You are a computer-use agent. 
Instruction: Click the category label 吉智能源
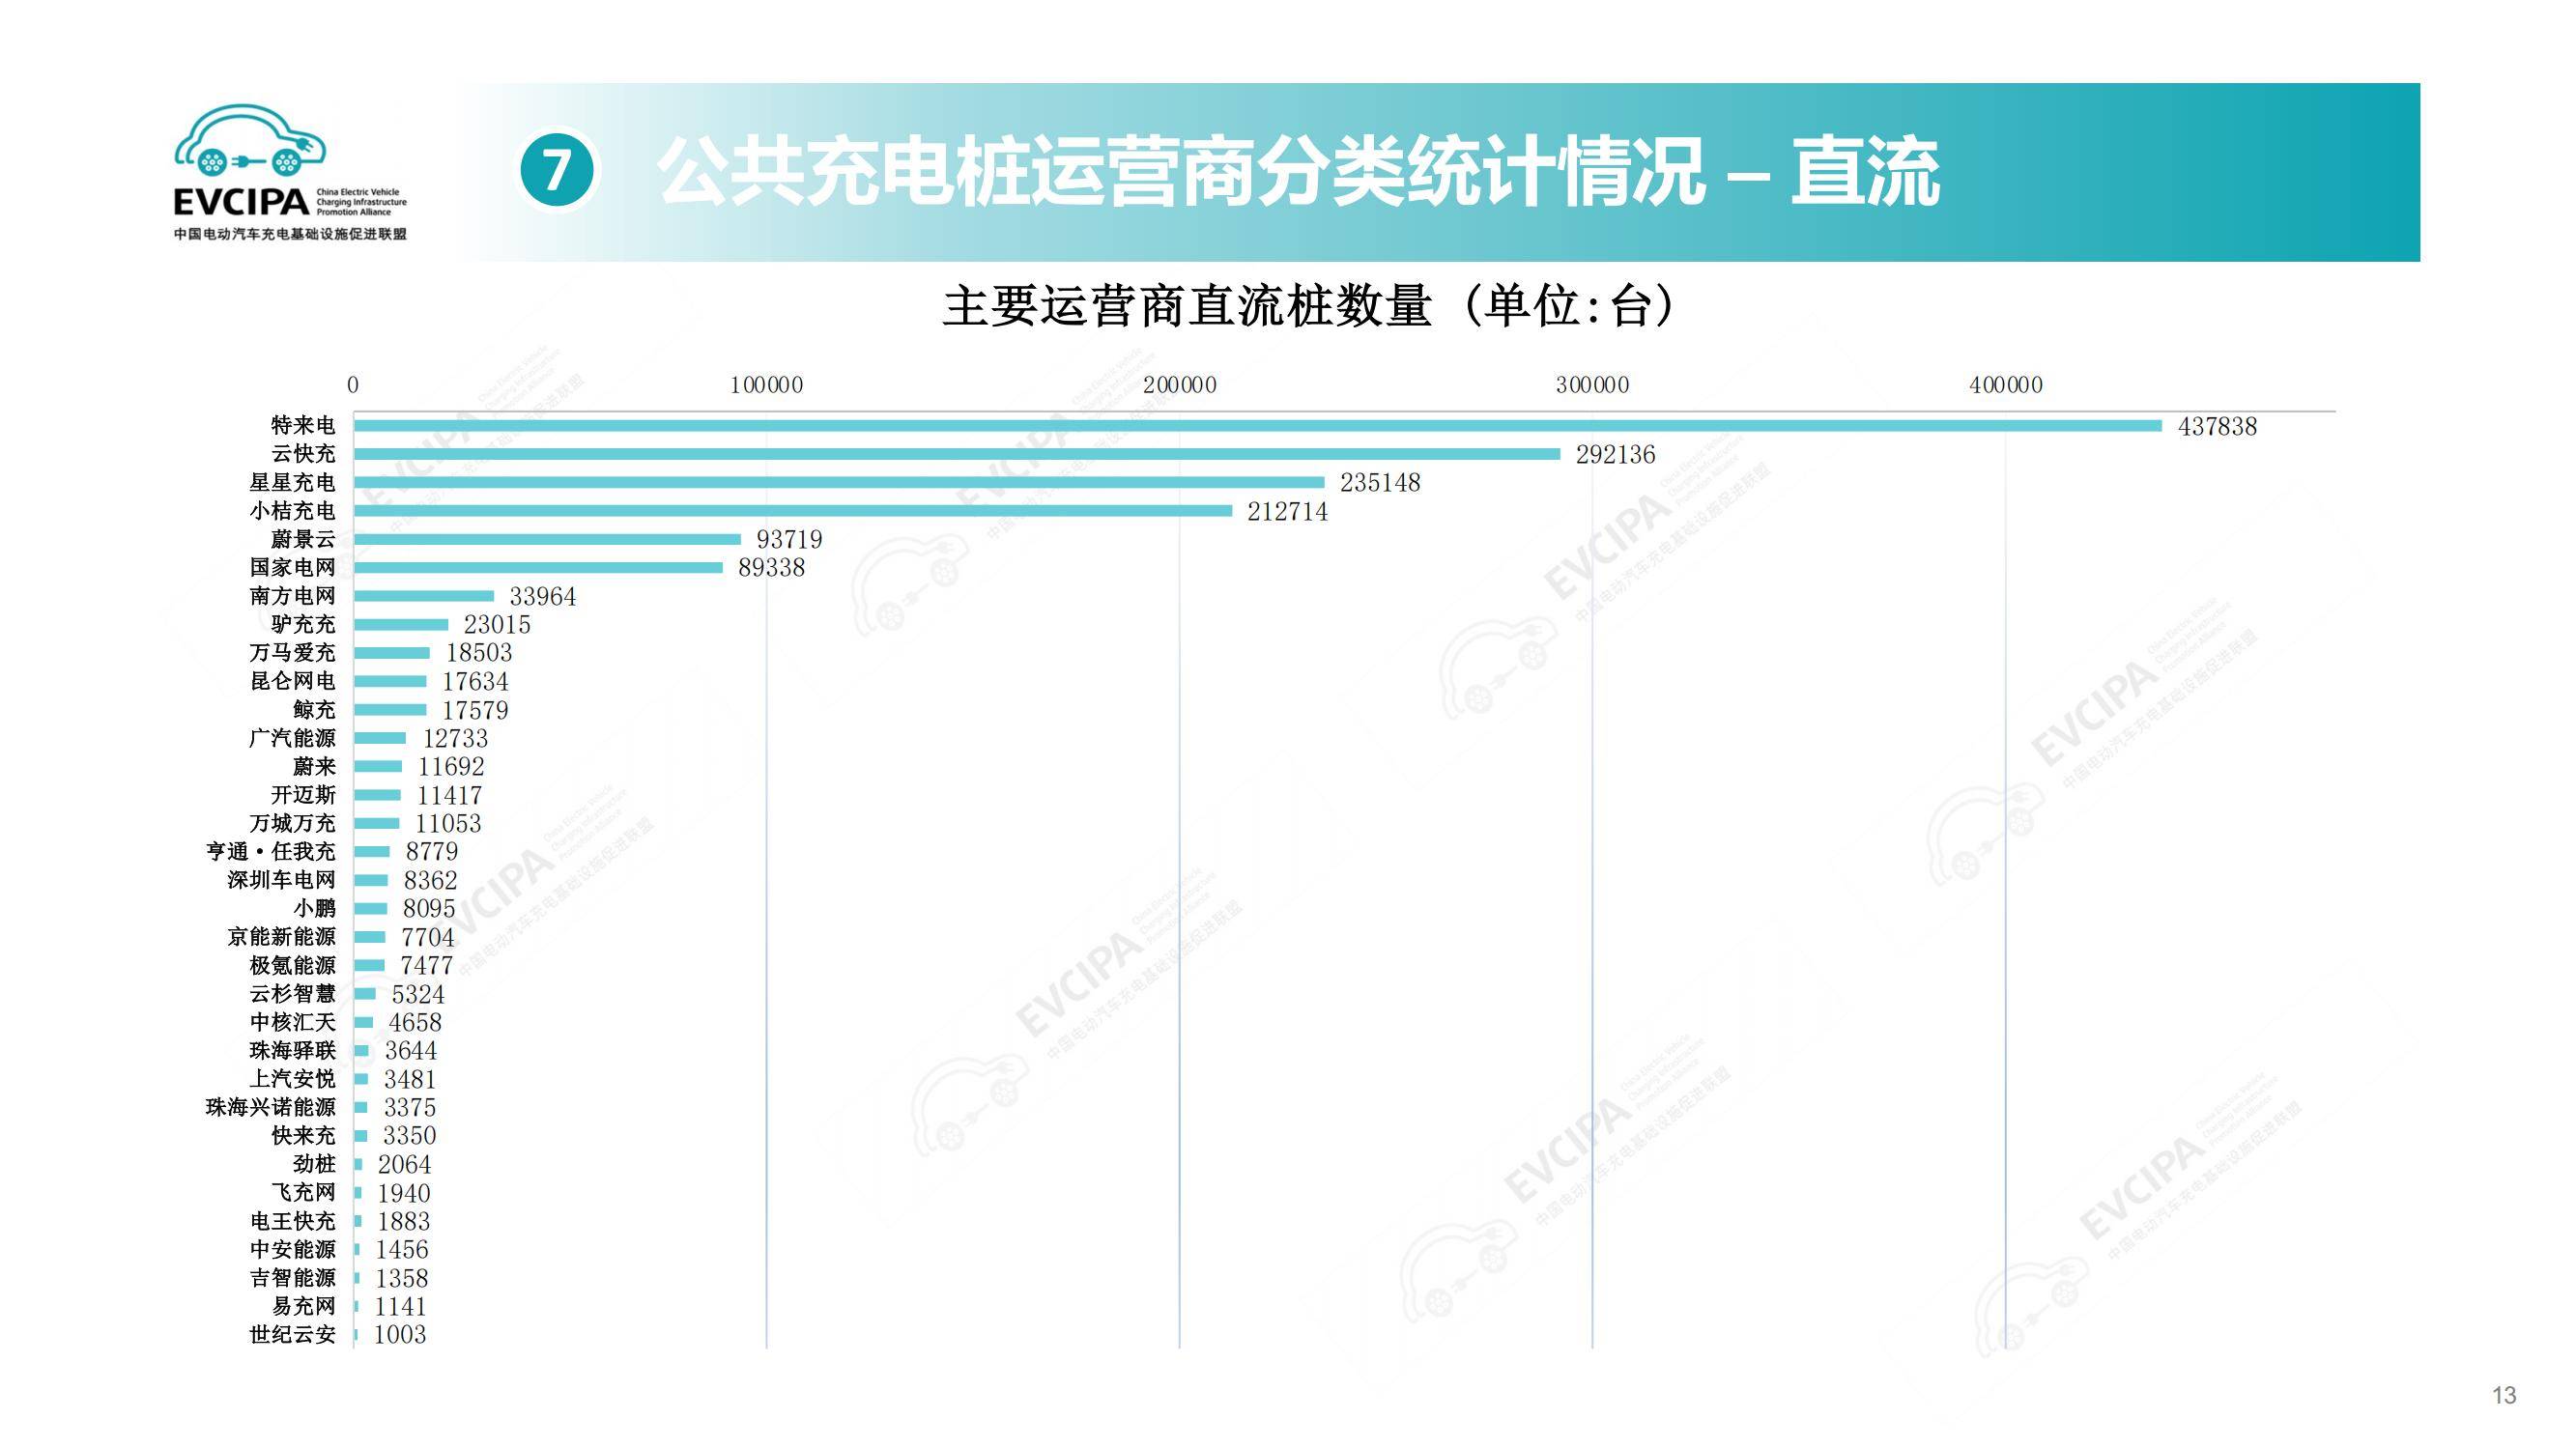tap(292, 1278)
